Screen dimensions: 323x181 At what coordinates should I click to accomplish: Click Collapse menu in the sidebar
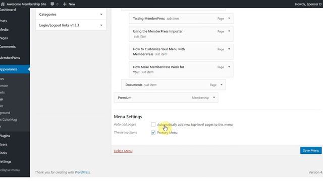(x=10, y=170)
